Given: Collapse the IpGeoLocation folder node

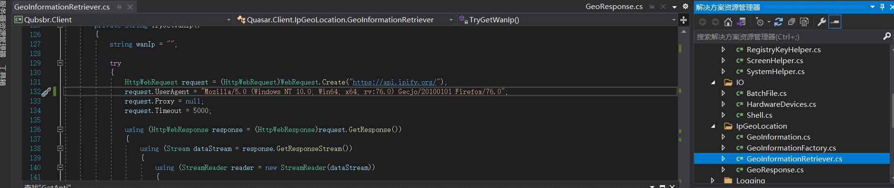Looking at the screenshot, I should point(713,126).
